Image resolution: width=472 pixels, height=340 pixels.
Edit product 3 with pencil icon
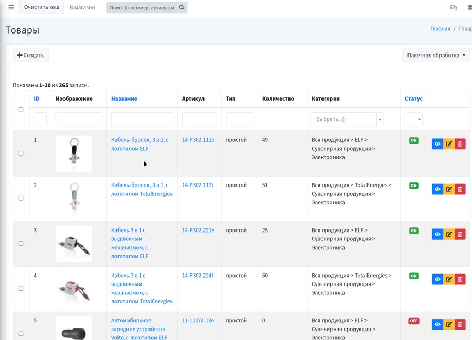pyautogui.click(x=449, y=234)
